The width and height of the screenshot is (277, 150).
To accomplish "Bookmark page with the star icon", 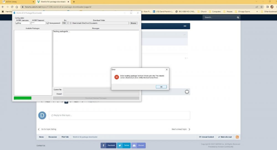I will (x=261, y=7).
